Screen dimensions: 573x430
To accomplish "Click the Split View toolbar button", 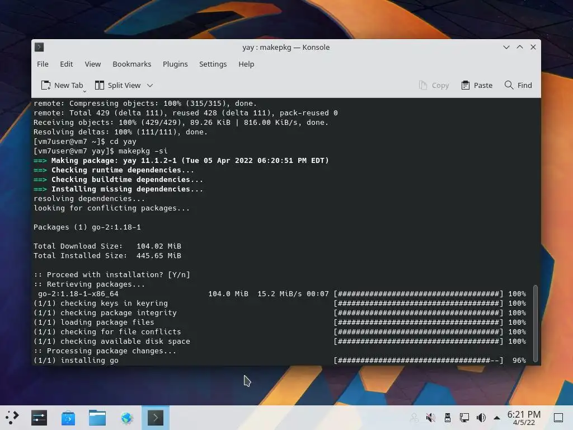I will [x=118, y=85].
